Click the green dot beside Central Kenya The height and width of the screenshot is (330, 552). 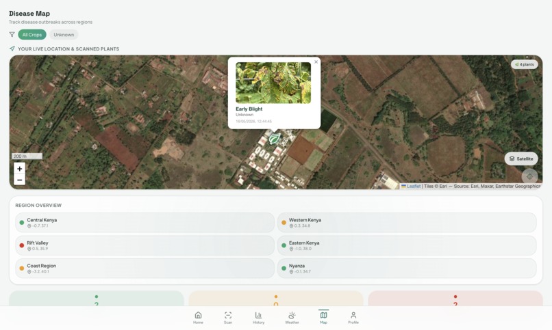(x=22, y=223)
